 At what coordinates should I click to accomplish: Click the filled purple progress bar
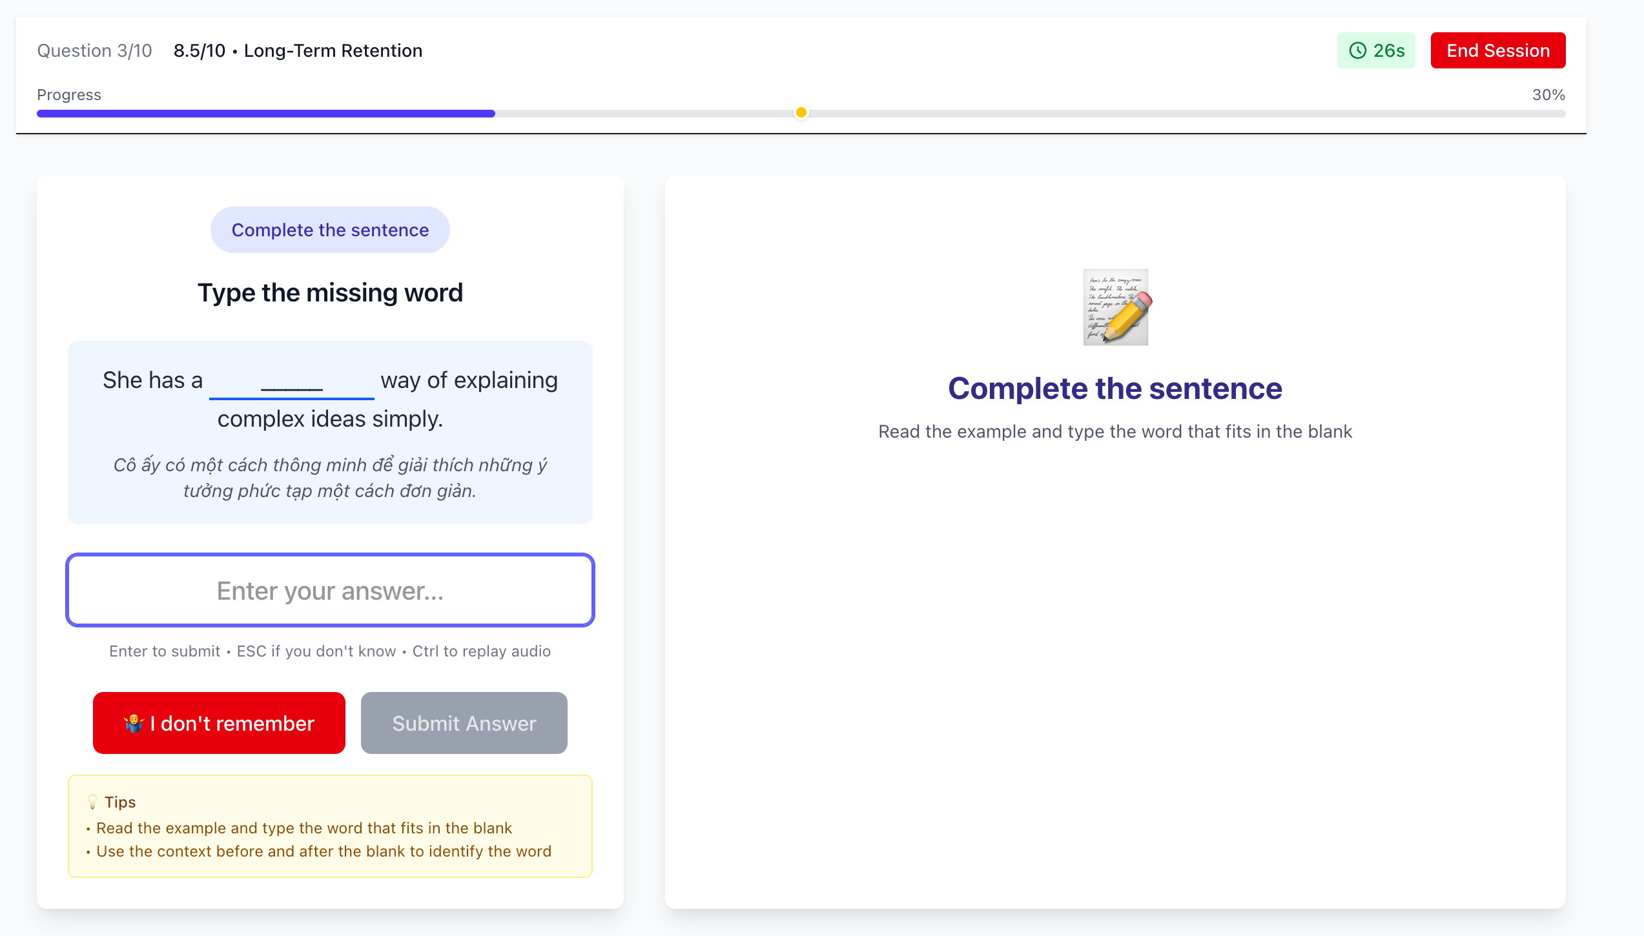[265, 114]
